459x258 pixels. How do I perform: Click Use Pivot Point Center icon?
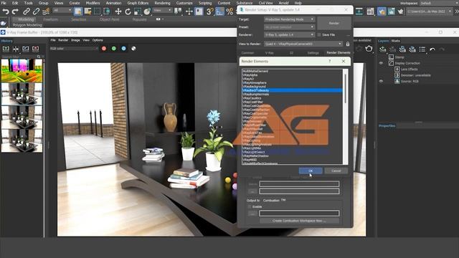178,11
